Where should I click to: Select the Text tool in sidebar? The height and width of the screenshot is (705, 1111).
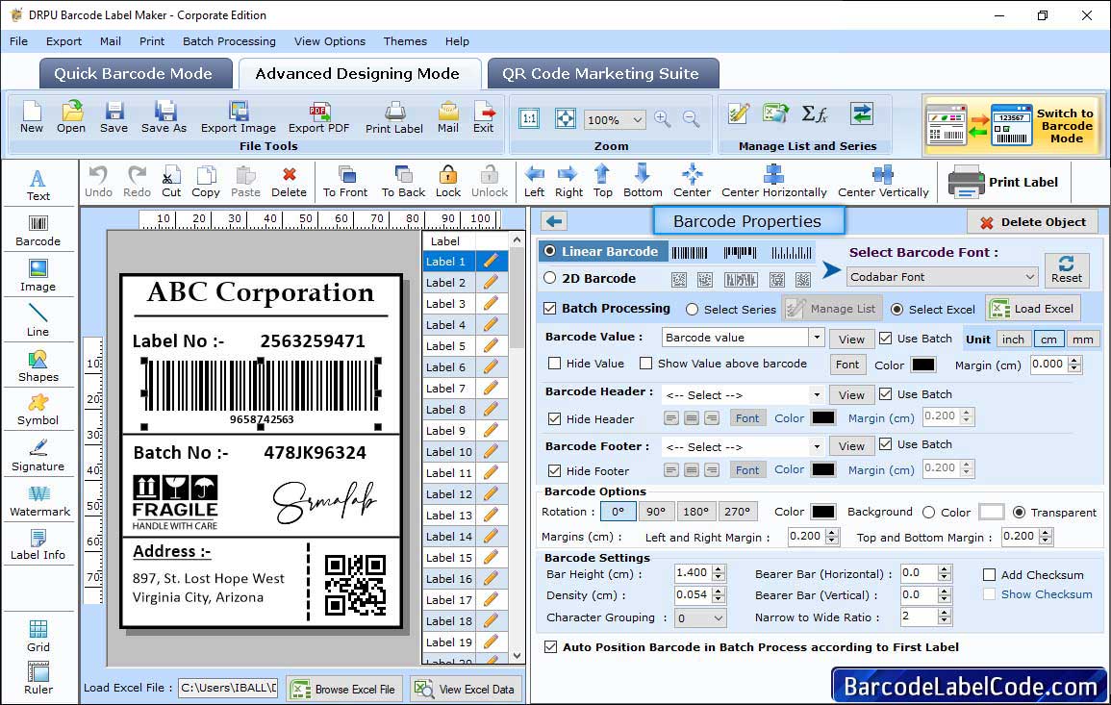pyautogui.click(x=38, y=185)
